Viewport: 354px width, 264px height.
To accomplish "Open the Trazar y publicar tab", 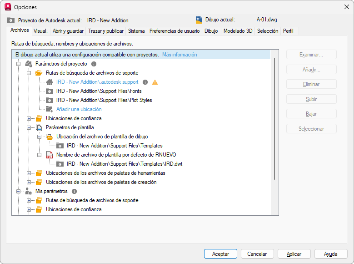I will tap(106, 31).
